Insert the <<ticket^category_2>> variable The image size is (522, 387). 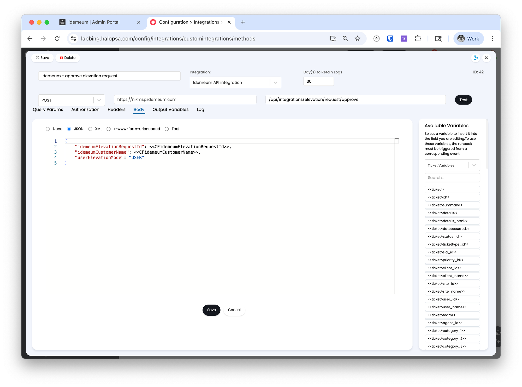(x=452, y=338)
